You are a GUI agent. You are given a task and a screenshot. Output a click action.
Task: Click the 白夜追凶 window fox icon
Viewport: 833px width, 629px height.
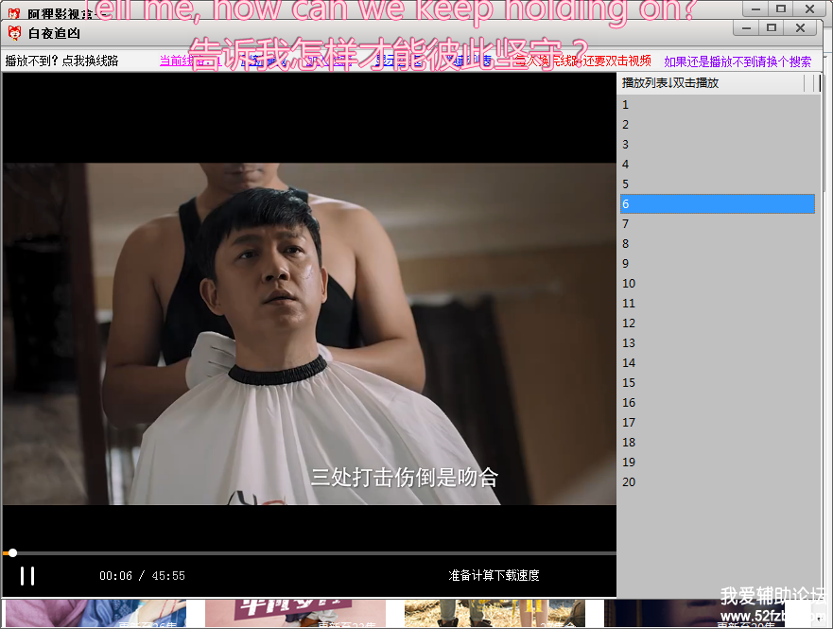pos(15,33)
